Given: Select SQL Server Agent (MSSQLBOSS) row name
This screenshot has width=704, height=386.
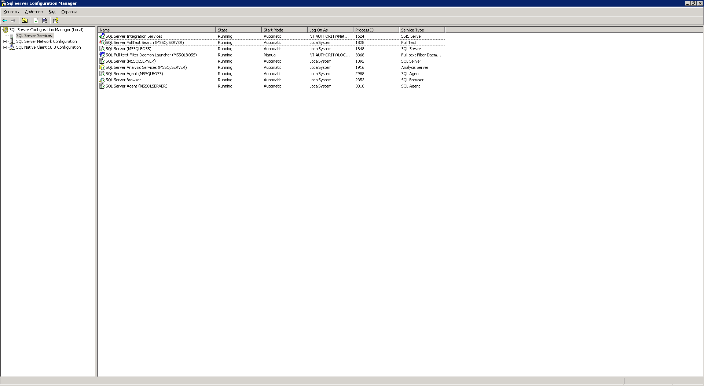Looking at the screenshot, I should tap(134, 74).
